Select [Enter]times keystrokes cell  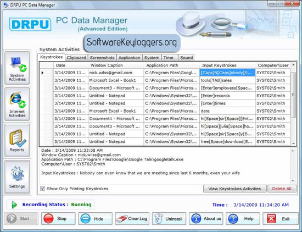click(x=227, y=103)
